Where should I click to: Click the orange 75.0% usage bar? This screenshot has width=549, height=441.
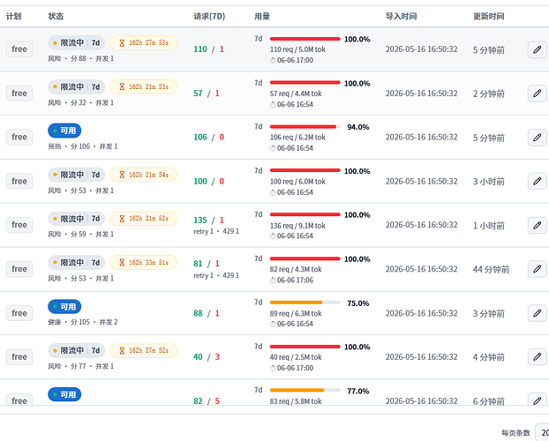click(x=305, y=303)
